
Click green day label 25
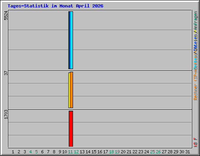[152, 152]
